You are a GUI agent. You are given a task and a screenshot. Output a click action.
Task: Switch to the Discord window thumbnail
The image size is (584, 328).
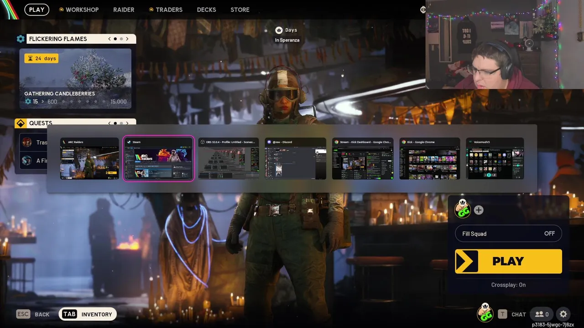[x=296, y=159]
